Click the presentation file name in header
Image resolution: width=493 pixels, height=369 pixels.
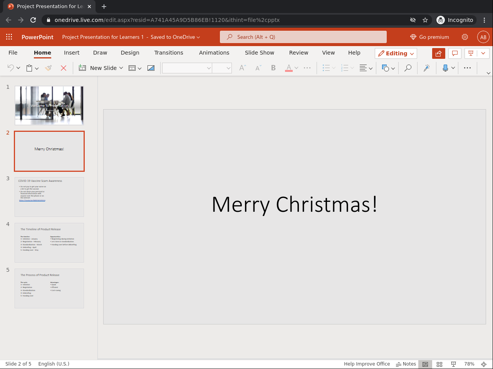click(103, 37)
